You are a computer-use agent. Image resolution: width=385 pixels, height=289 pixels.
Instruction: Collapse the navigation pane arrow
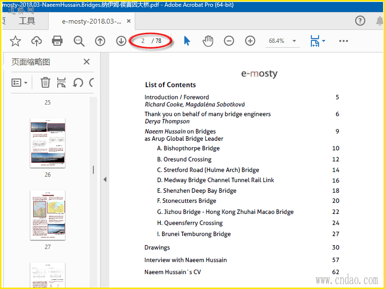pos(105,179)
